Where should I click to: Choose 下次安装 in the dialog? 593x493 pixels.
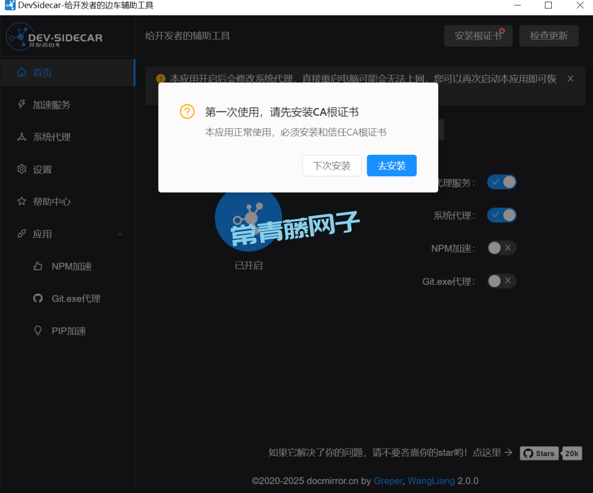pos(332,166)
